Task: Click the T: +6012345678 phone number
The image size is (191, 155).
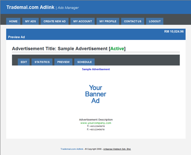Action: (96, 126)
